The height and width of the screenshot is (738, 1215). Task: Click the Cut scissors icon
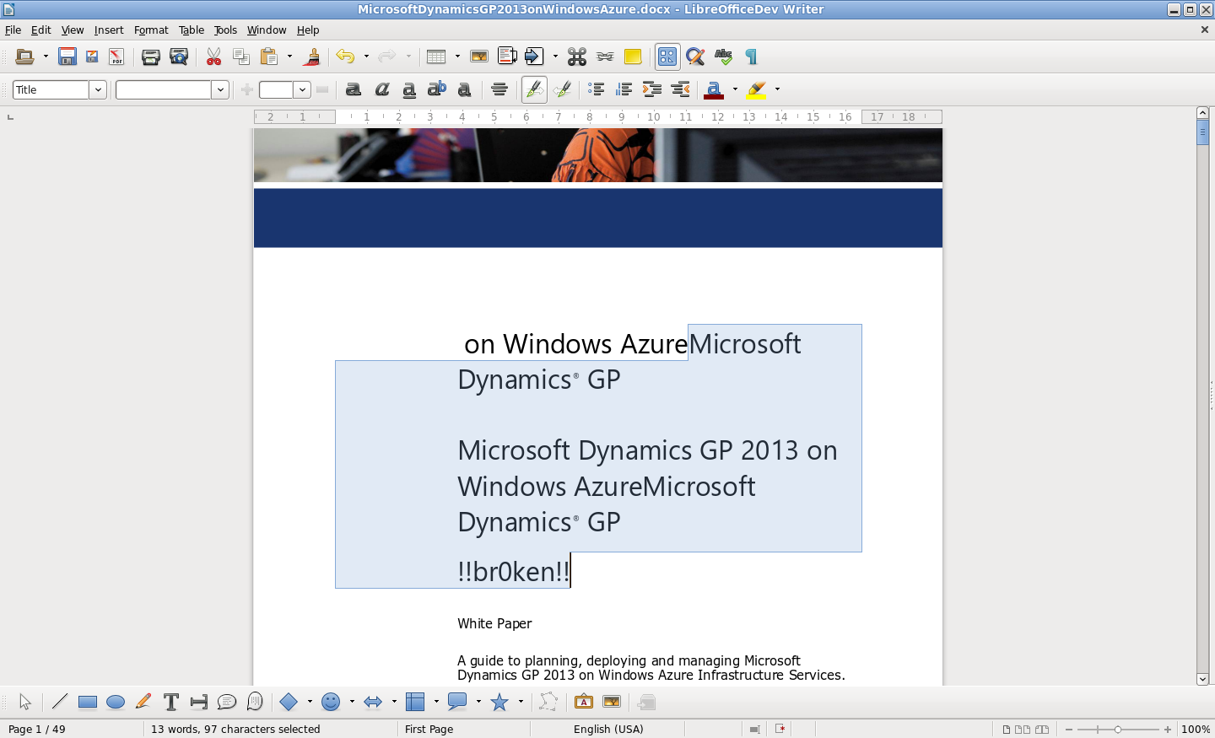click(x=214, y=57)
